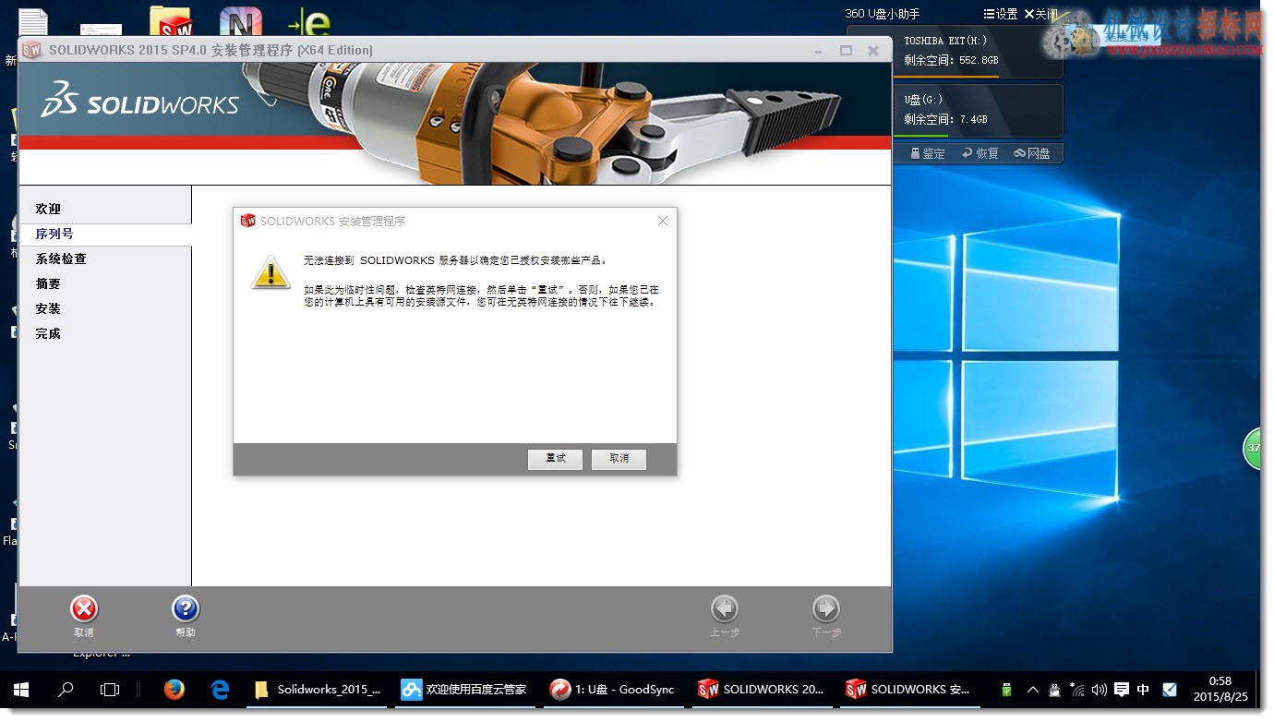
Task: Click the SOLIDWORKS logo in the banner
Action: coord(139,101)
